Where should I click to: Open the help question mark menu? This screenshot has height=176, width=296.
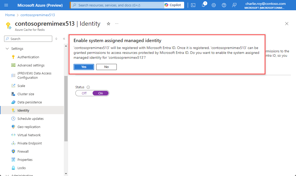[x=224, y=5]
